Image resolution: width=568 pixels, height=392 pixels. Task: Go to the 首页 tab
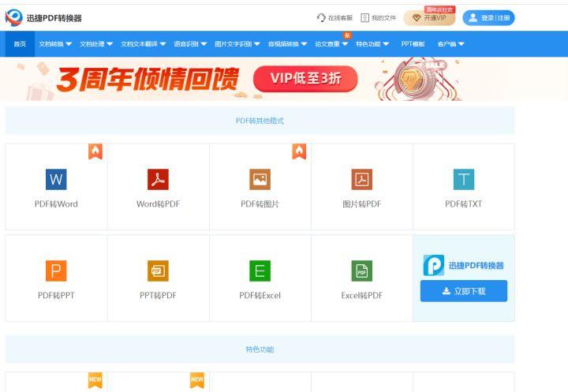(x=20, y=44)
